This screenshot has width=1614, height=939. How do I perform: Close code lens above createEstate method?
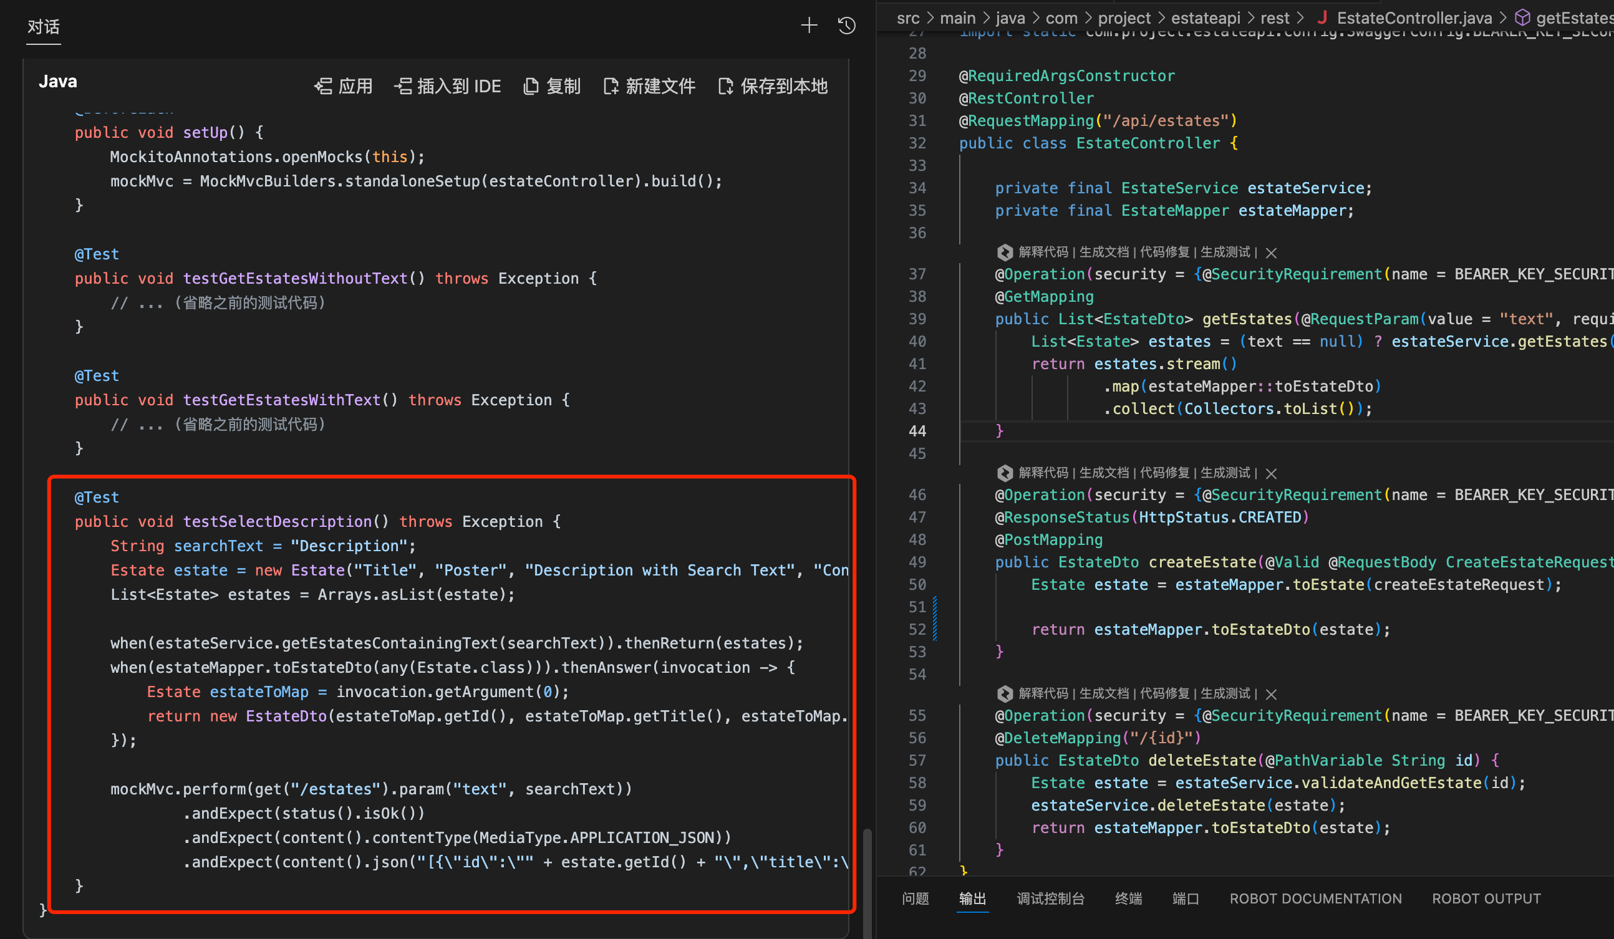pyautogui.click(x=1272, y=473)
